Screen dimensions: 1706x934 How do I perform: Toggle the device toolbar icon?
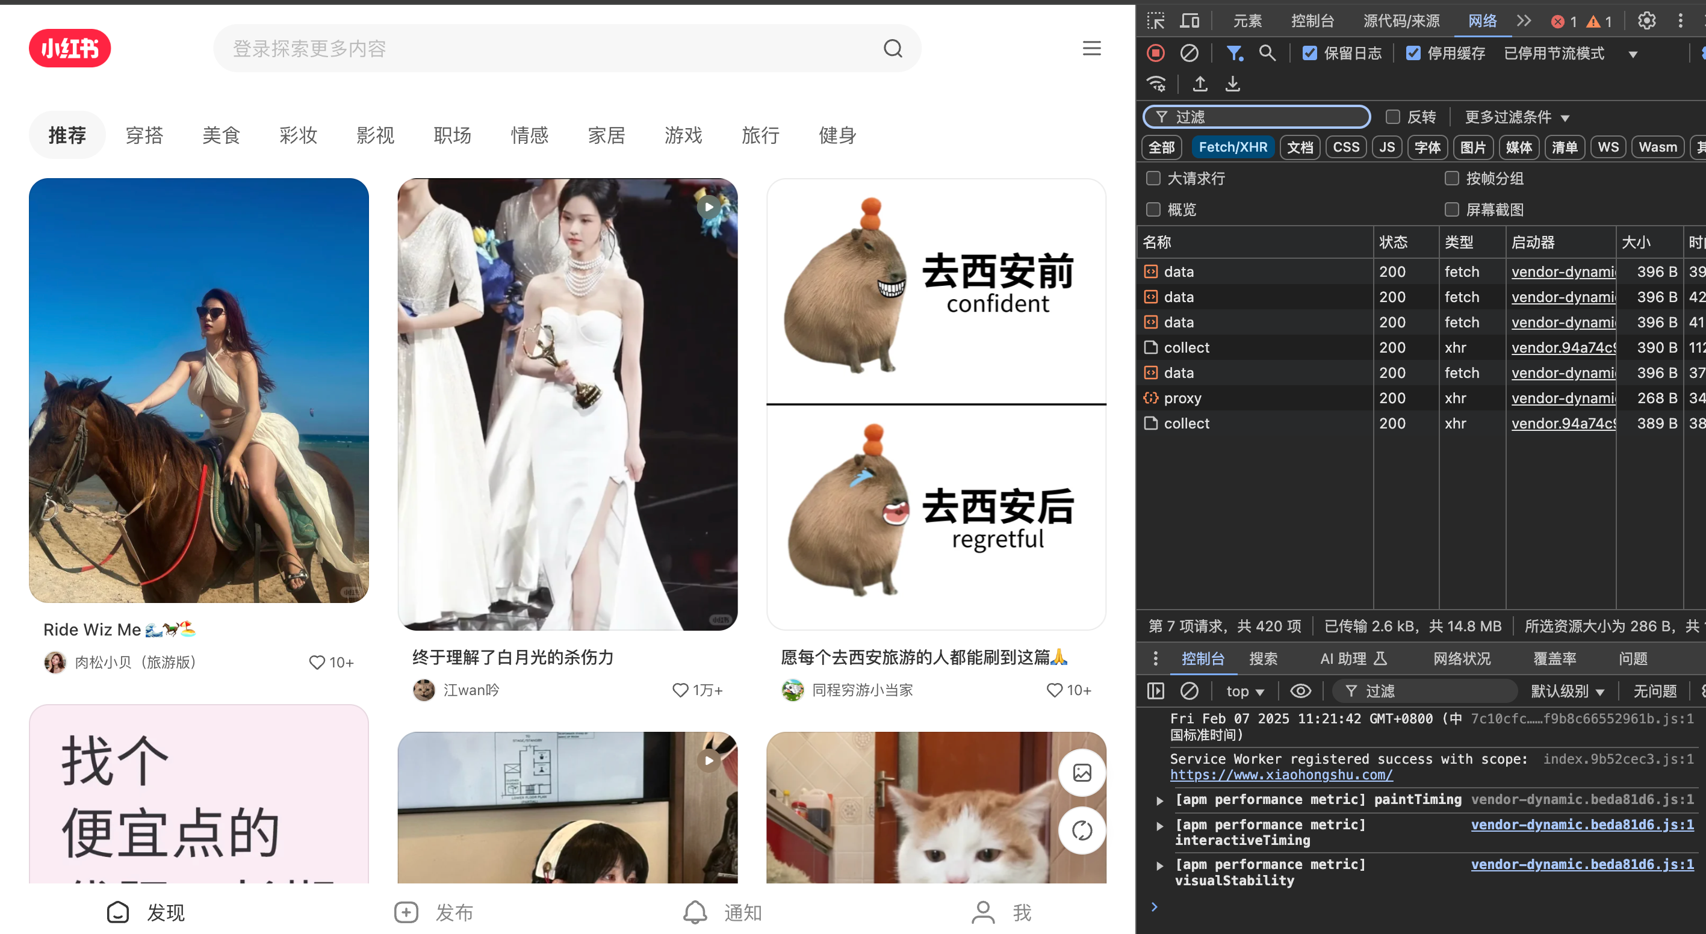1190,20
